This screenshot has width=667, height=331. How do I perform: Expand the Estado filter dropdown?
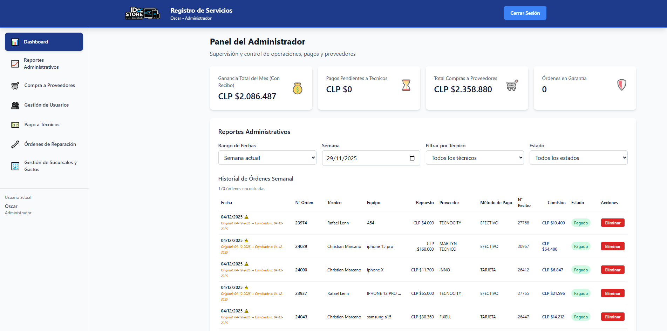click(x=578, y=158)
